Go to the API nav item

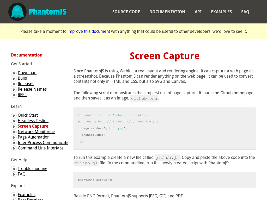[198, 12]
